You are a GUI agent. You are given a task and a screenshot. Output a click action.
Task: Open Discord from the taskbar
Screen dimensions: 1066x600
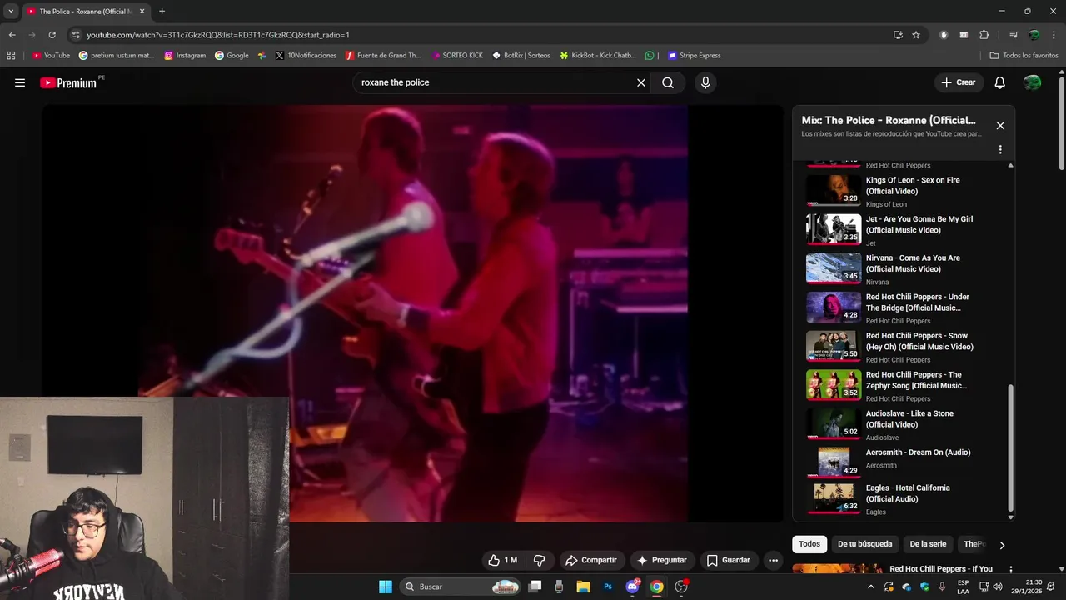(632, 587)
